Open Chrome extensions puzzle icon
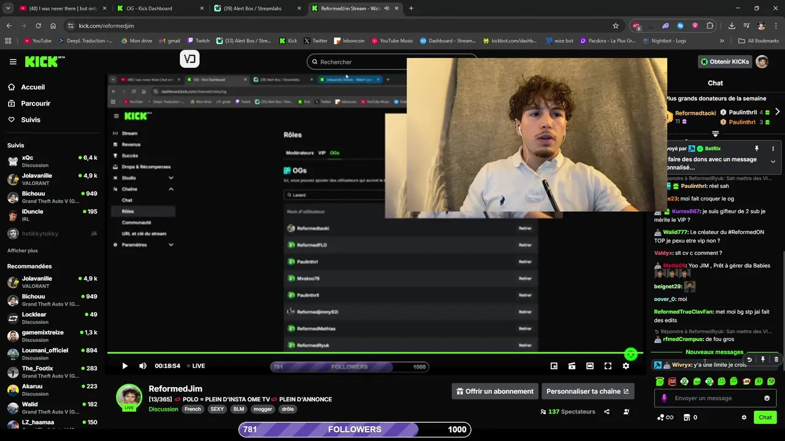 710,26
